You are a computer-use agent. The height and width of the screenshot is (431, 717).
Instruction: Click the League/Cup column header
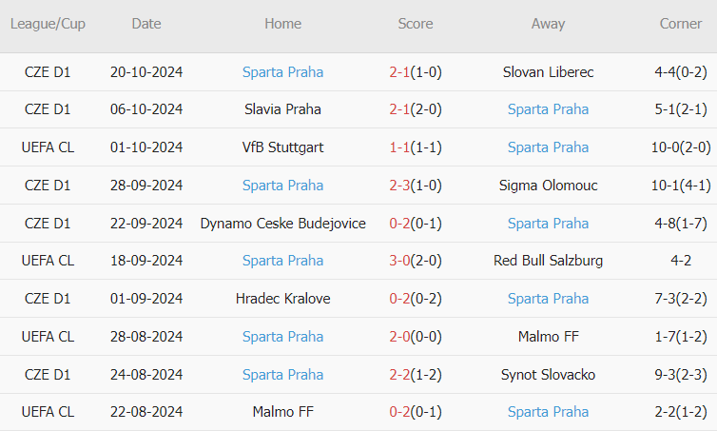[x=48, y=24]
